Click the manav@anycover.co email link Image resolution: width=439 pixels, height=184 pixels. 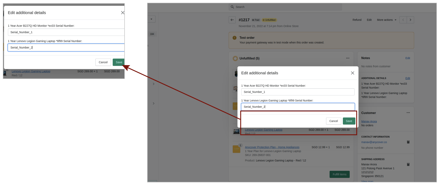(x=374, y=142)
